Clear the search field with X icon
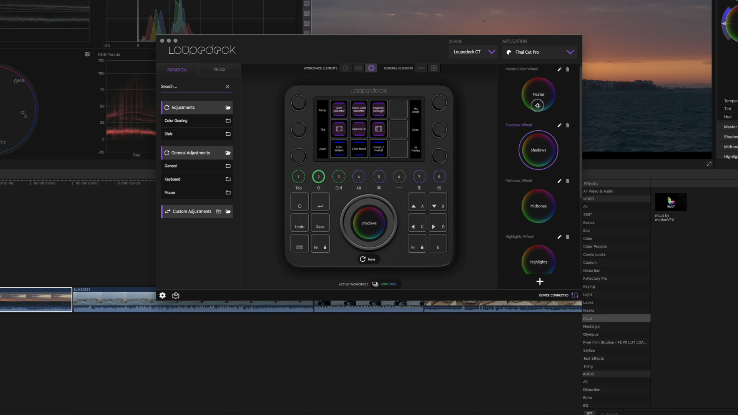 coord(227,87)
